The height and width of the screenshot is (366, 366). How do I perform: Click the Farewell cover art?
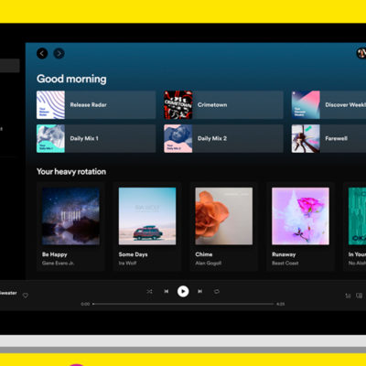pyautogui.click(x=306, y=138)
